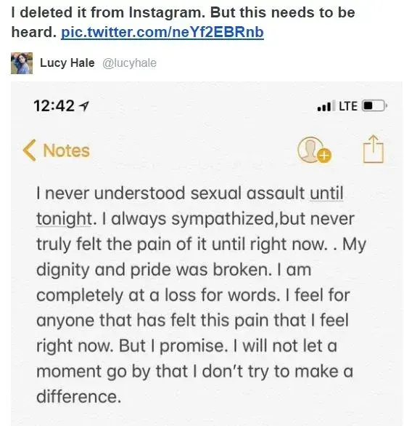Tap the LTE network indicator
Screen dimensions: 404x426
pos(348,106)
